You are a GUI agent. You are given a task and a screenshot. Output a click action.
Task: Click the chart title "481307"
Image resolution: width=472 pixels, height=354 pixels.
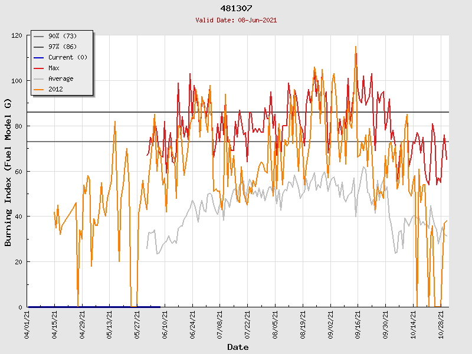236,8
